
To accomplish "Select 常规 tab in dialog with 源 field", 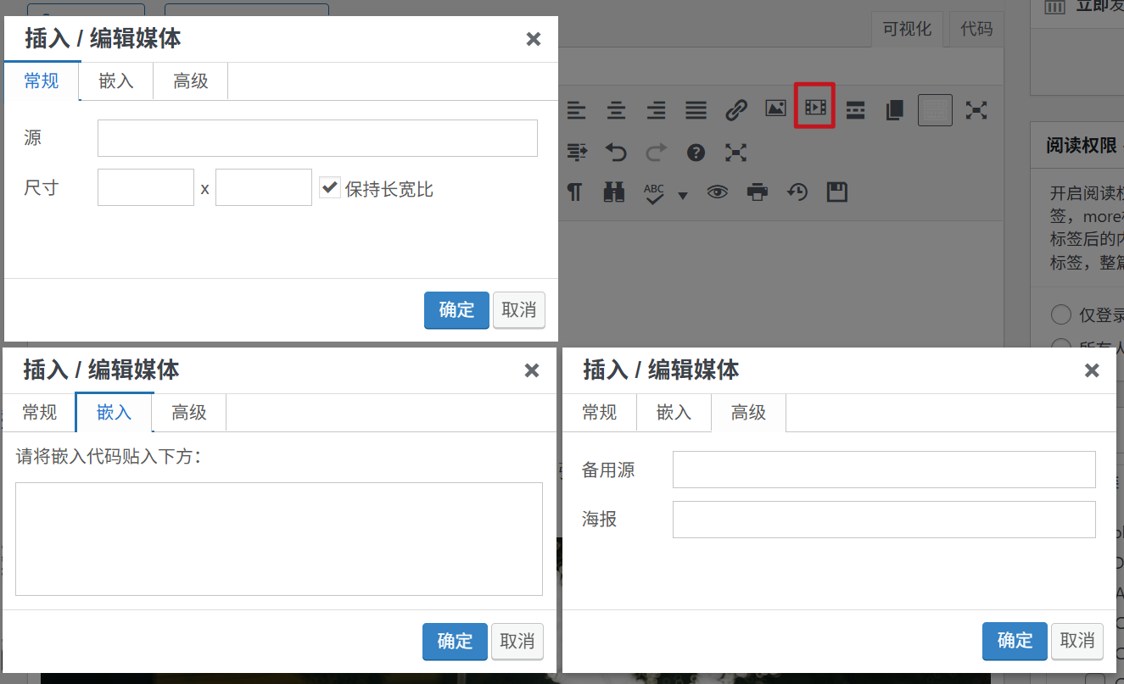I will pyautogui.click(x=42, y=81).
